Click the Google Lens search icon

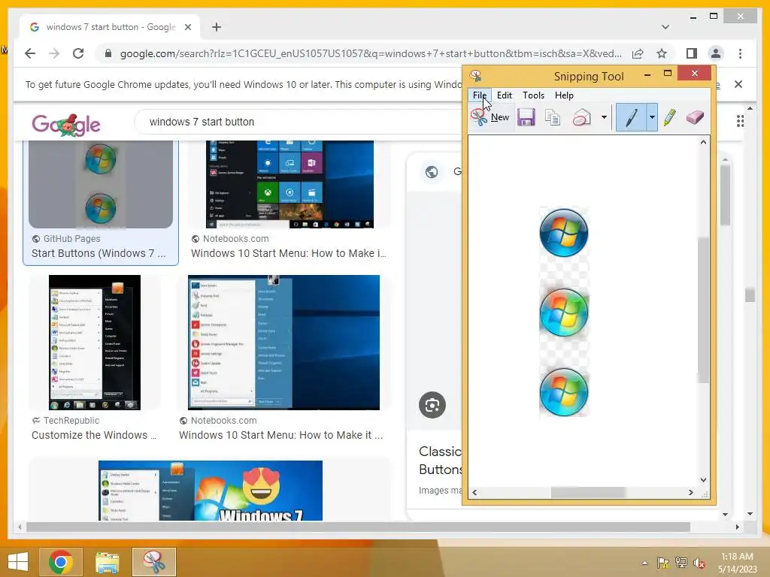(432, 405)
